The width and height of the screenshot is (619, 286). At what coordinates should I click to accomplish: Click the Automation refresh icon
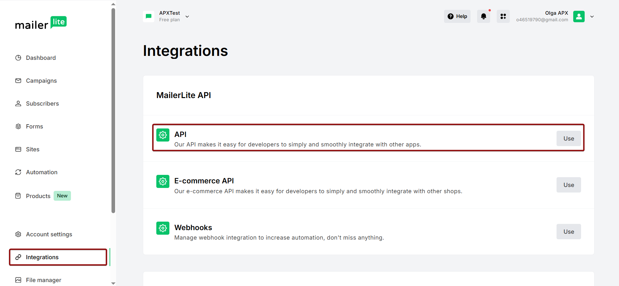tap(18, 172)
